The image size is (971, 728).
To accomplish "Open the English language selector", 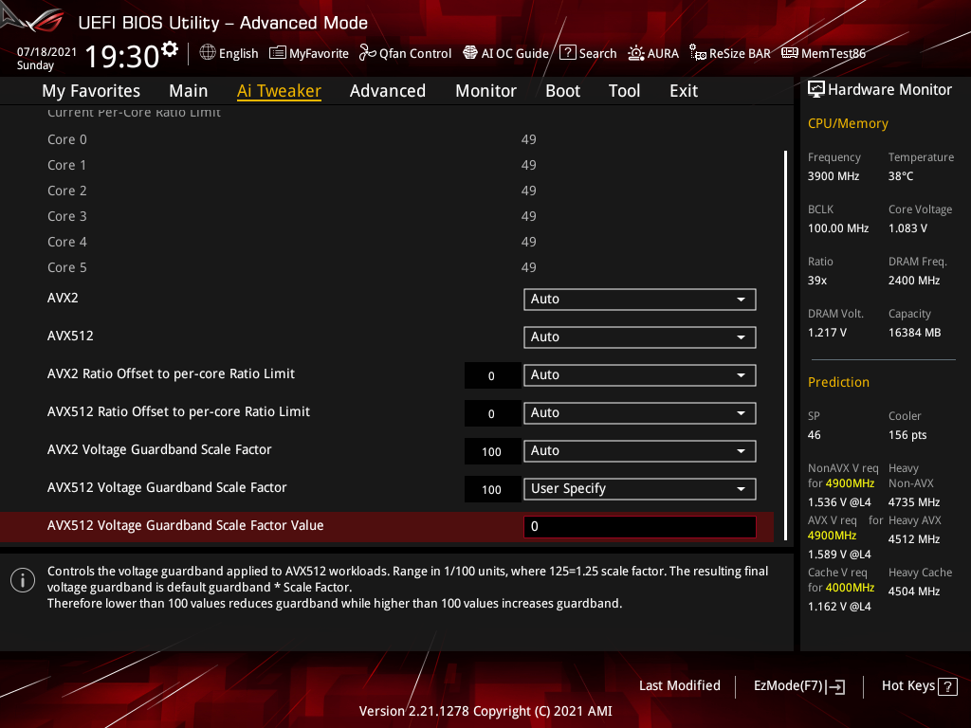I will (229, 53).
